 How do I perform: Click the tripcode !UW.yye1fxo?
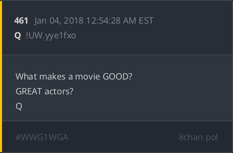pyautogui.click(x=51, y=35)
